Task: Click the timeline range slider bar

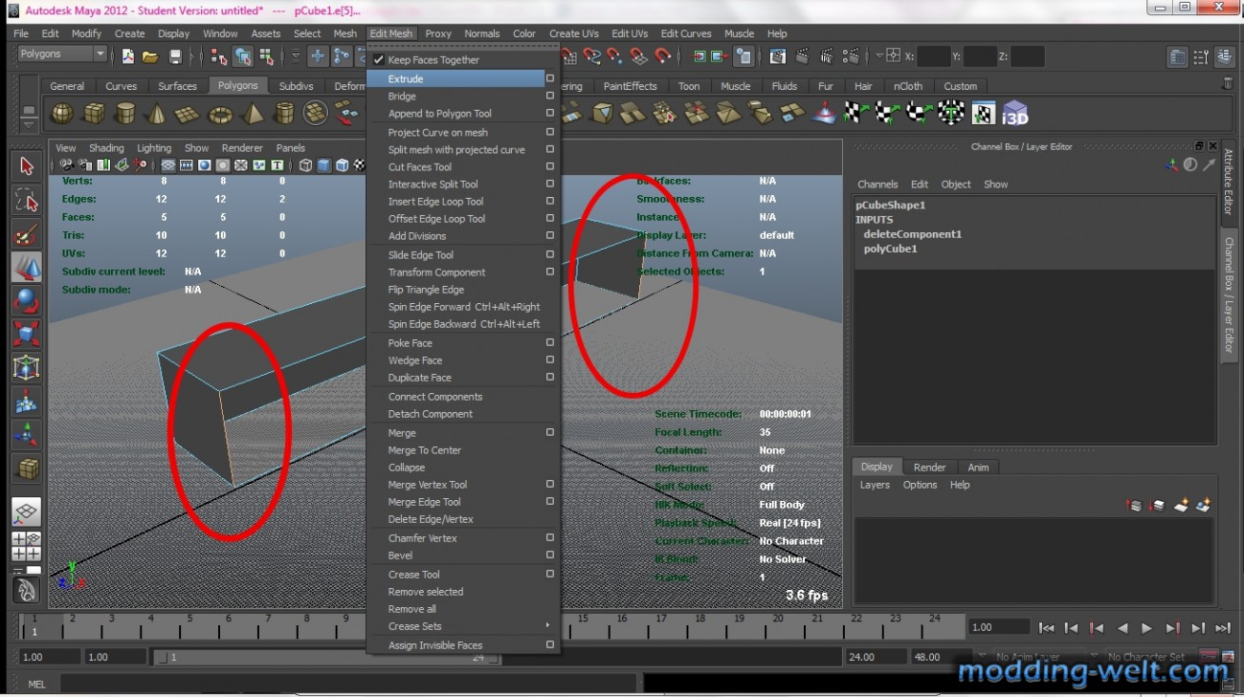Action: [325, 657]
